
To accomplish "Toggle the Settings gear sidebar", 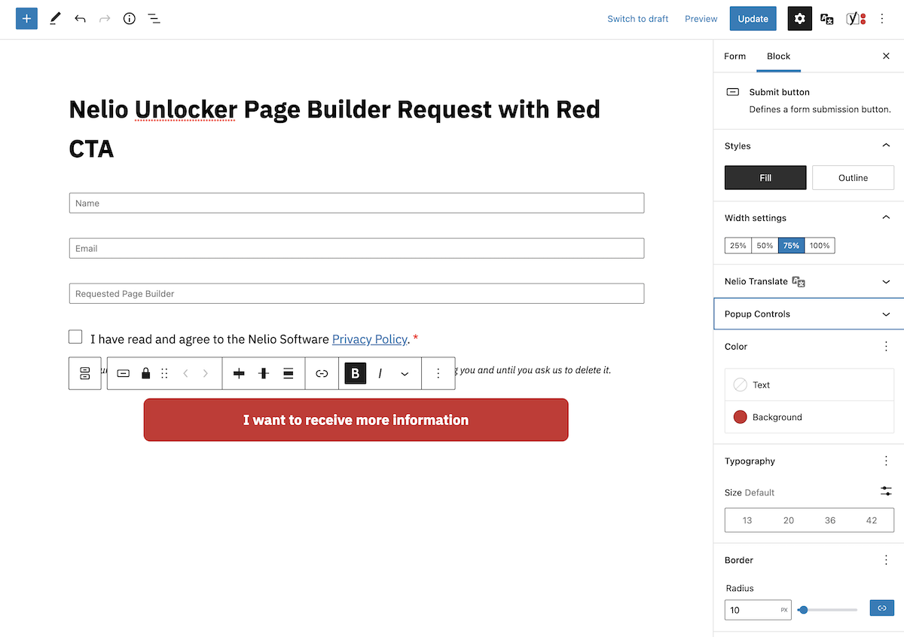I will click(x=800, y=19).
